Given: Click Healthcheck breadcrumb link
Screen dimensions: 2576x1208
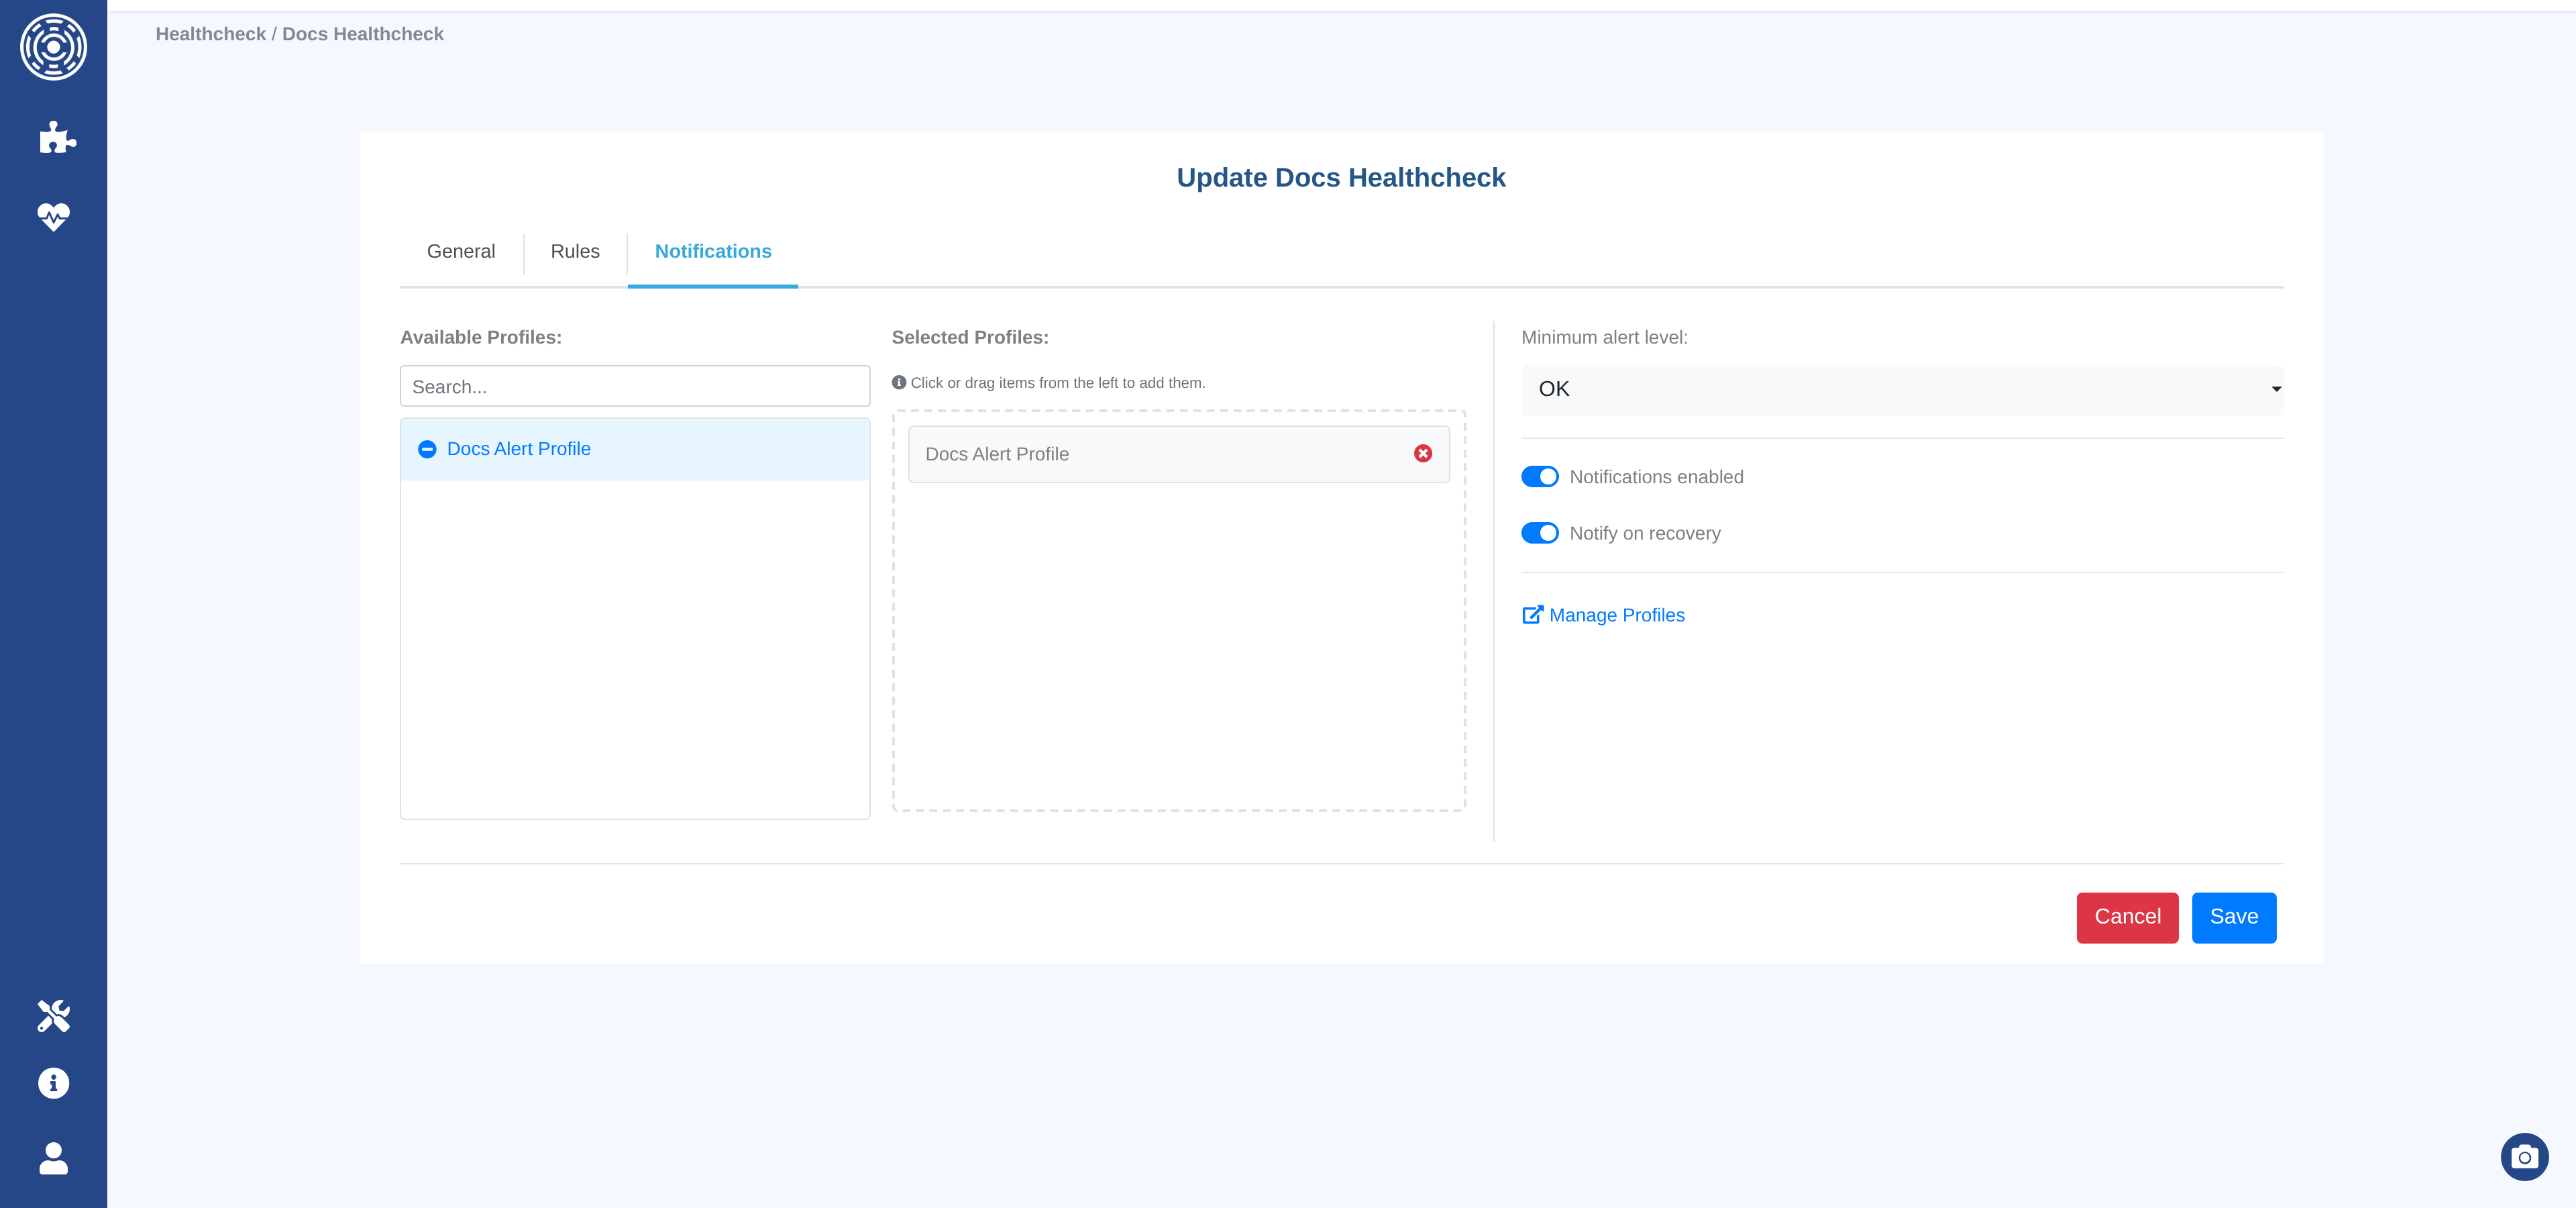Looking at the screenshot, I should coord(210,34).
